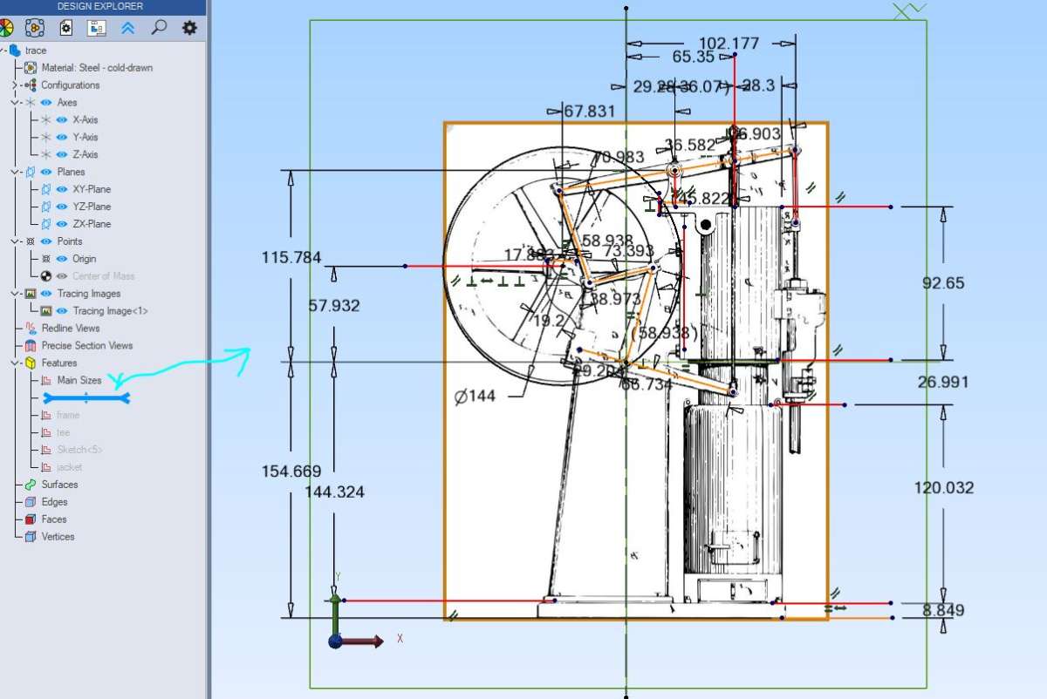Hide the YZ-Plane using its eye
Viewport: 1047px width, 699px height.
tap(62, 207)
